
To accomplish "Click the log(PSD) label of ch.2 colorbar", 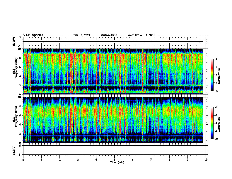I will point(219,124).
